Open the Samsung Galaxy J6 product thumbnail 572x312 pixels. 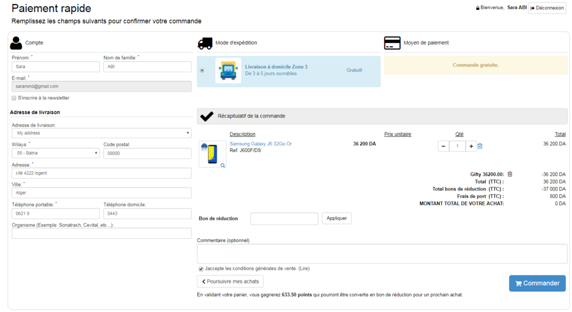click(x=212, y=154)
